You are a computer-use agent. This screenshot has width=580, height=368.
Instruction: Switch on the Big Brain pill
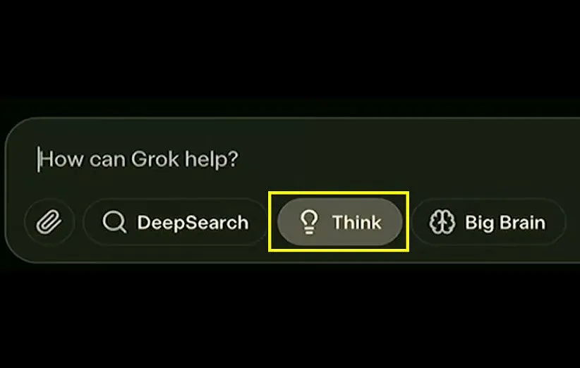pos(489,222)
